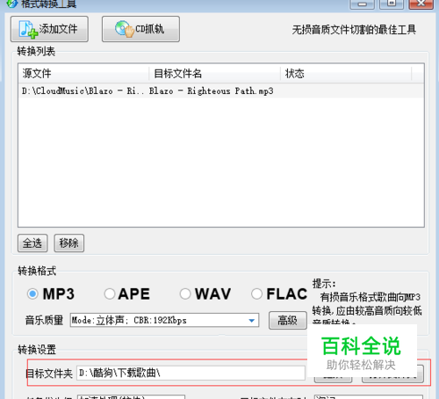The height and width of the screenshot is (399, 439).
Task: Select the APE format radio button
Action: 110,294
